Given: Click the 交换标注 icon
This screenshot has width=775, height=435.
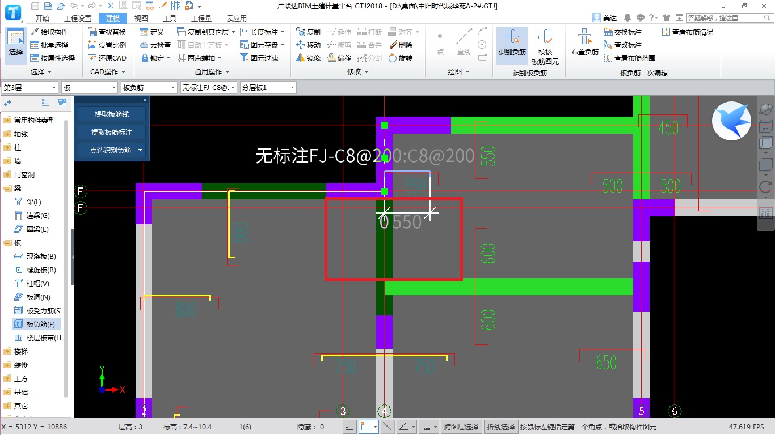Looking at the screenshot, I should click(629, 31).
